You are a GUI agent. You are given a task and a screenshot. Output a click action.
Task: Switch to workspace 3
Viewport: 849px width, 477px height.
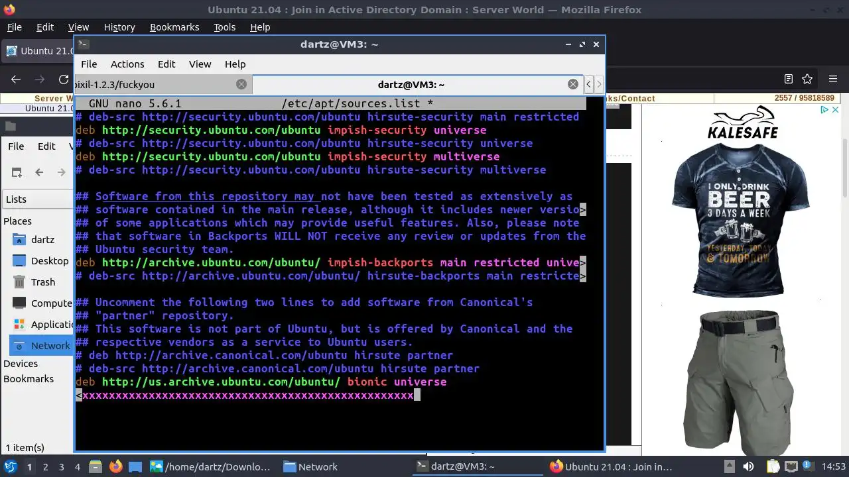click(61, 467)
